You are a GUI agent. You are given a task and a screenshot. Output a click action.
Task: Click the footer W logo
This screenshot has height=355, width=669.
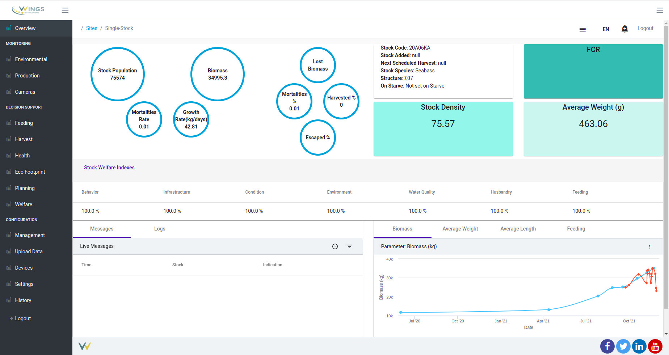pos(84,346)
